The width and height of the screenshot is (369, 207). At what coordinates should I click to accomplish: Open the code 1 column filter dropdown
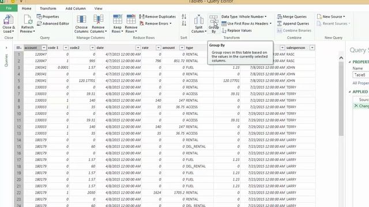tap(66, 48)
